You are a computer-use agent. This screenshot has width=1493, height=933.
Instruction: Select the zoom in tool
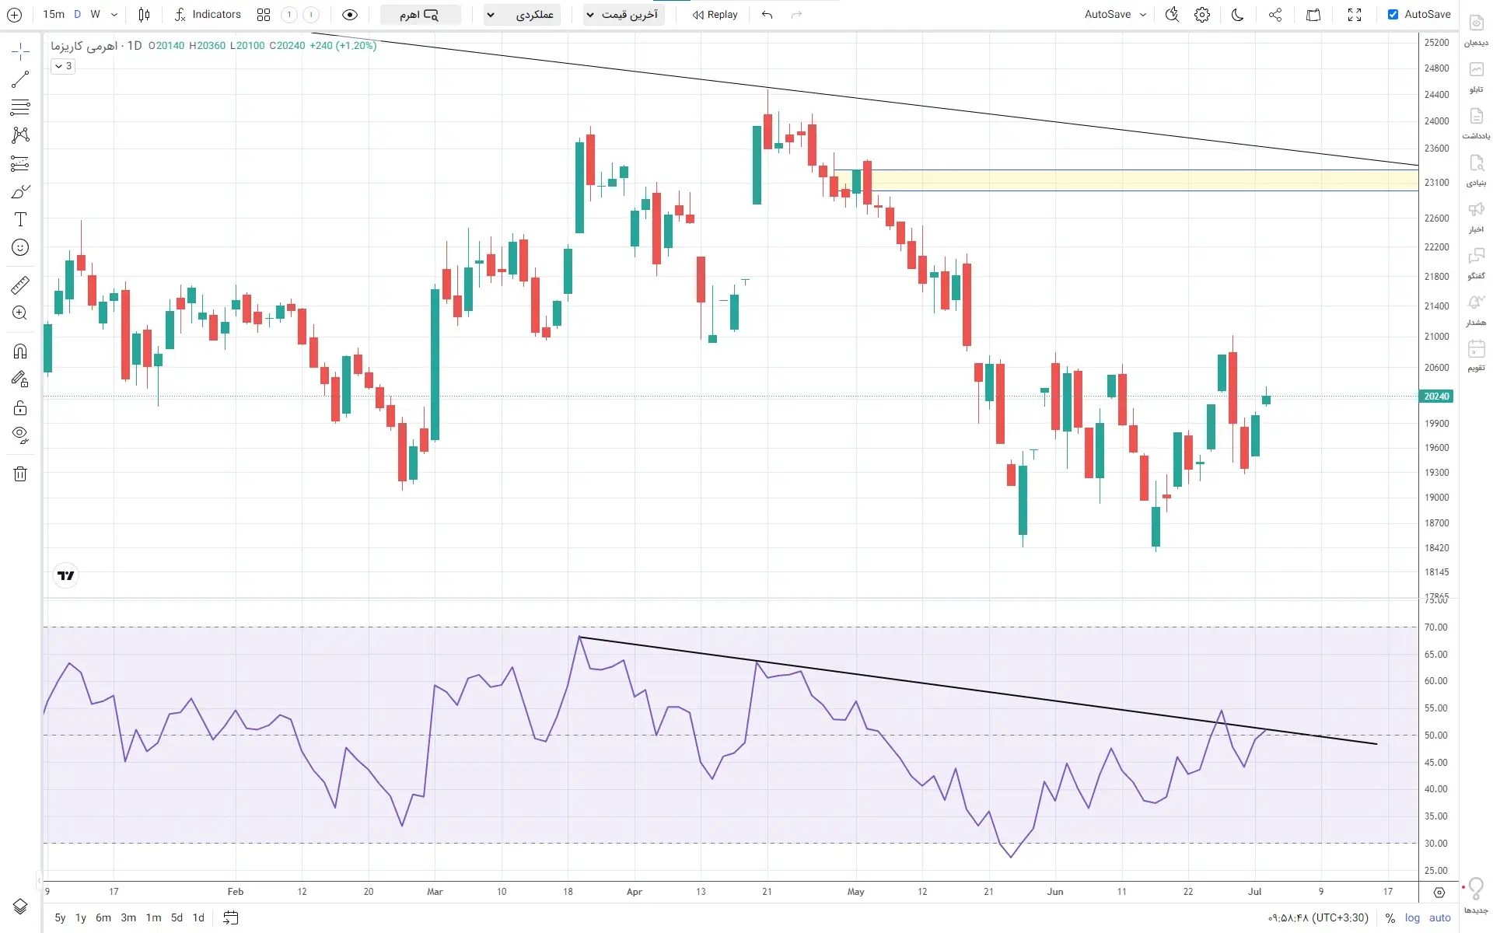pyautogui.click(x=20, y=313)
